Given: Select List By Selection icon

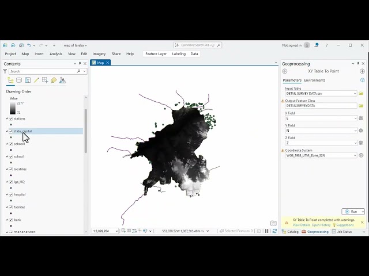Looking at the screenshot, I should (28, 80).
